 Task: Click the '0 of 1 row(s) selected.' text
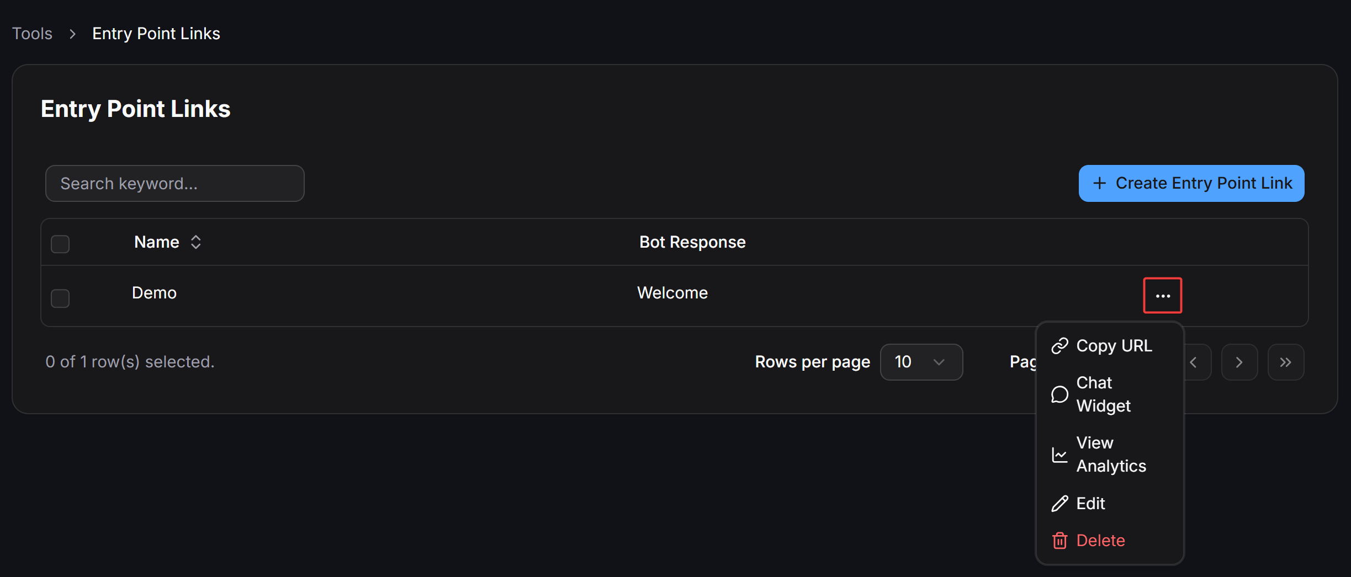tap(130, 362)
